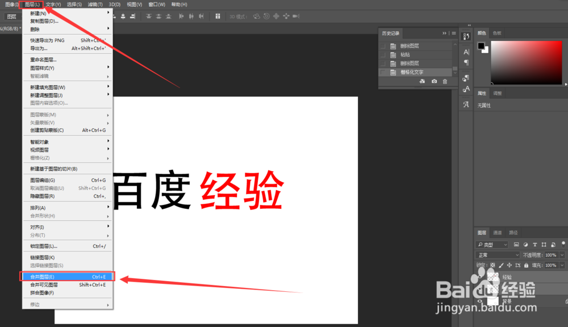Click the adjustment layer filter icon in Layers panel
568x327 pixels.
525,245
